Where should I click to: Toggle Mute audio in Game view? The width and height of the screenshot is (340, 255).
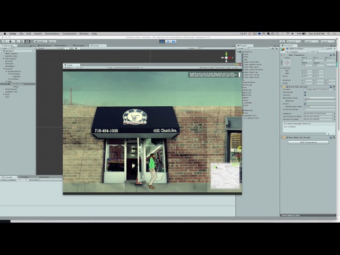(x=220, y=67)
